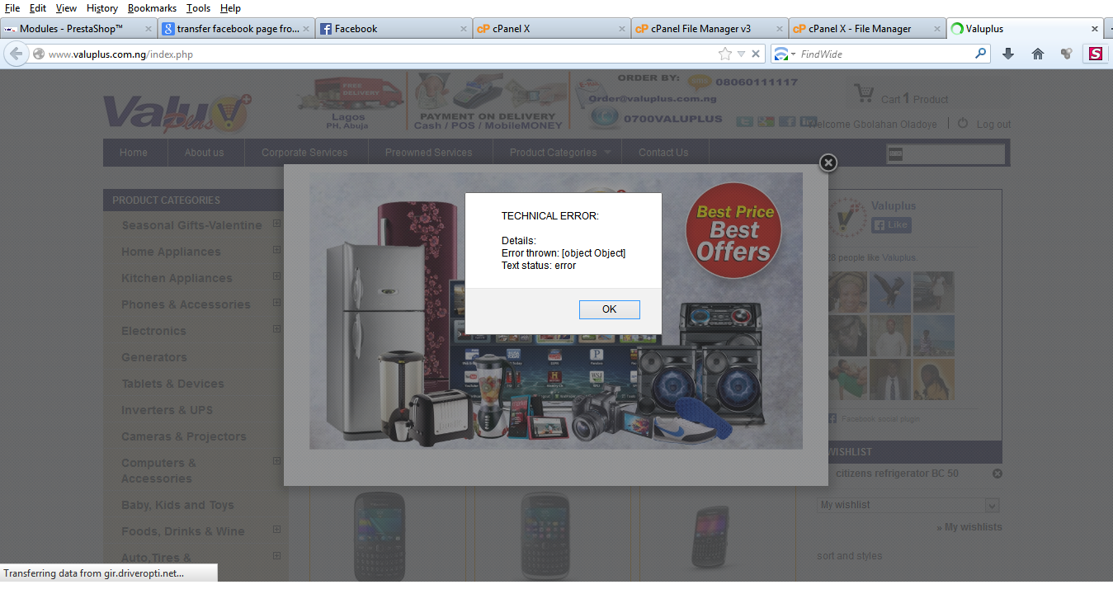
Task: Open the Facebook social icon in header
Action: tap(787, 121)
